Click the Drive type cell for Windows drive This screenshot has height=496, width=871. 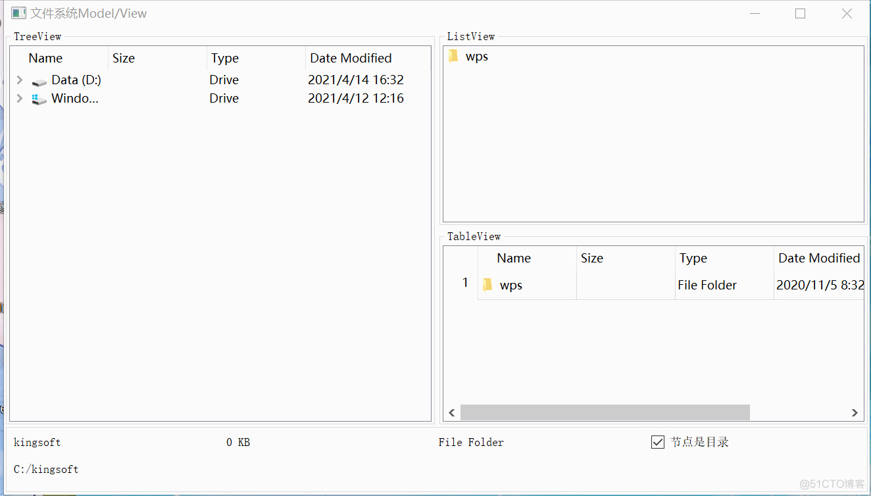pyautogui.click(x=224, y=99)
